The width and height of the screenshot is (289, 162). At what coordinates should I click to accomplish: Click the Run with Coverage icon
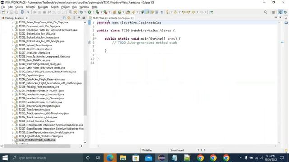pyautogui.click(x=97, y=12)
